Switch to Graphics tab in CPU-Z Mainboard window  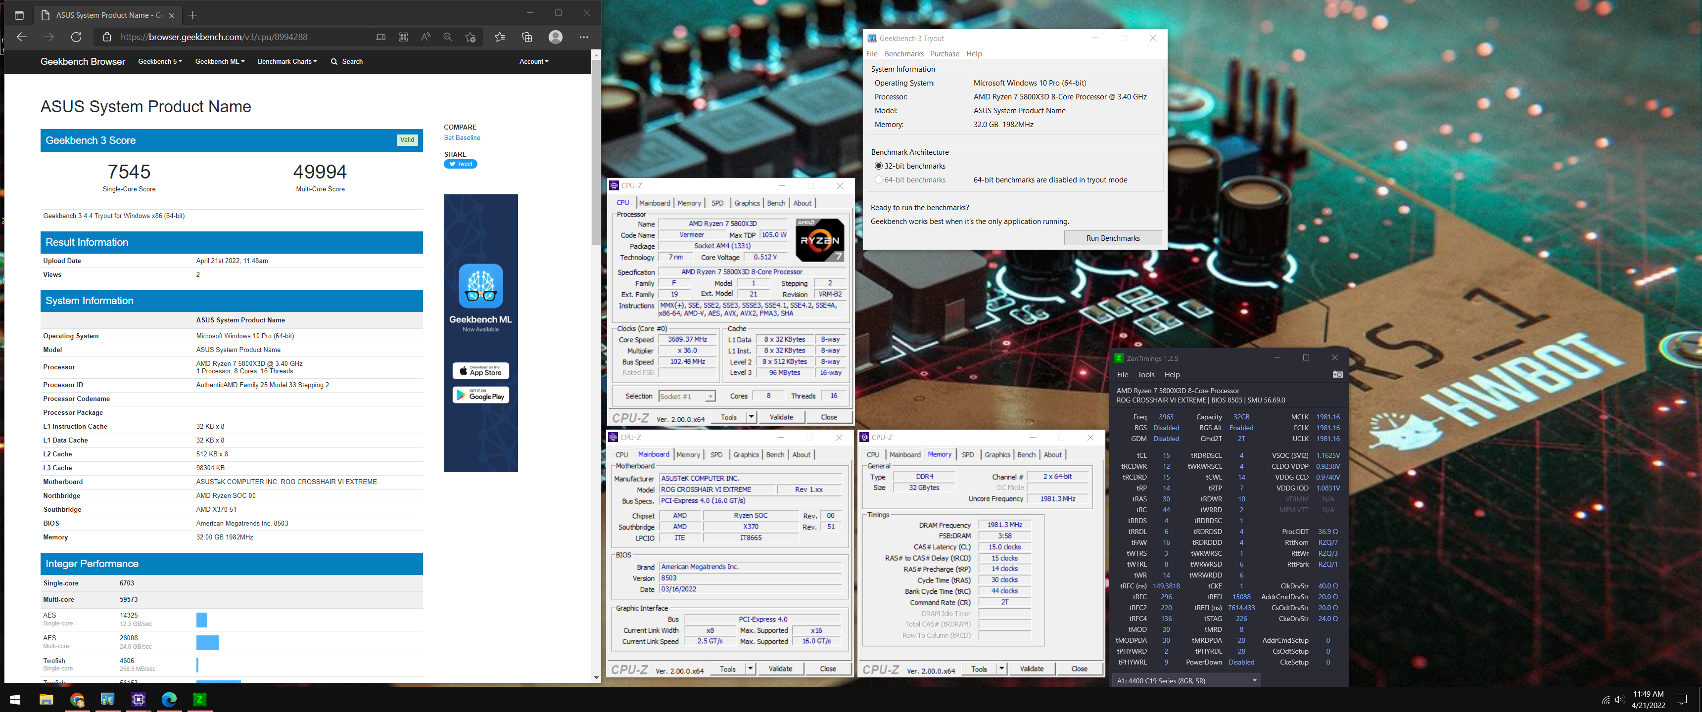pos(746,454)
